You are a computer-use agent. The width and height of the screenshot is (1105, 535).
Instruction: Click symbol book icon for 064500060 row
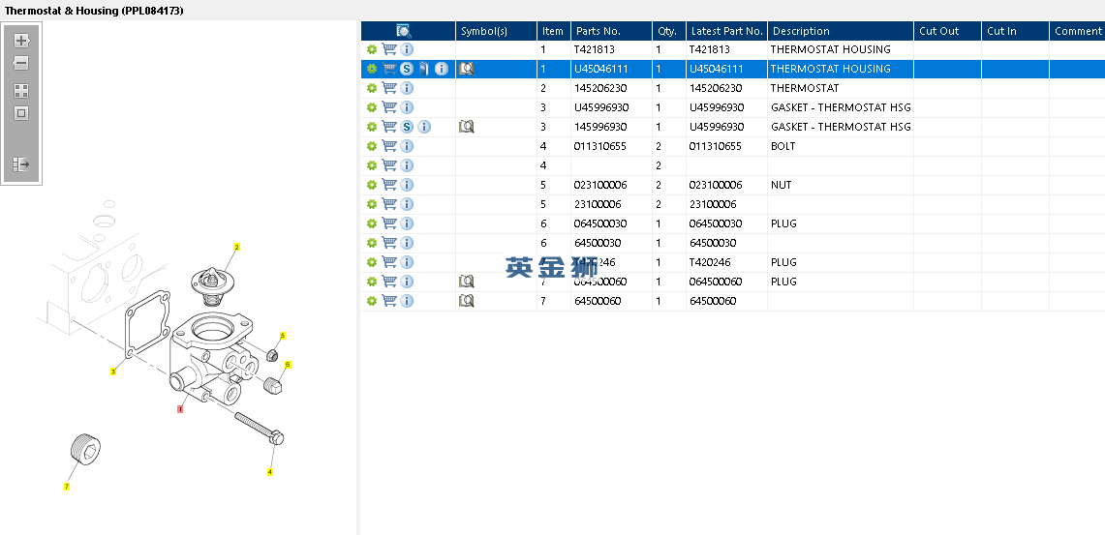466,282
